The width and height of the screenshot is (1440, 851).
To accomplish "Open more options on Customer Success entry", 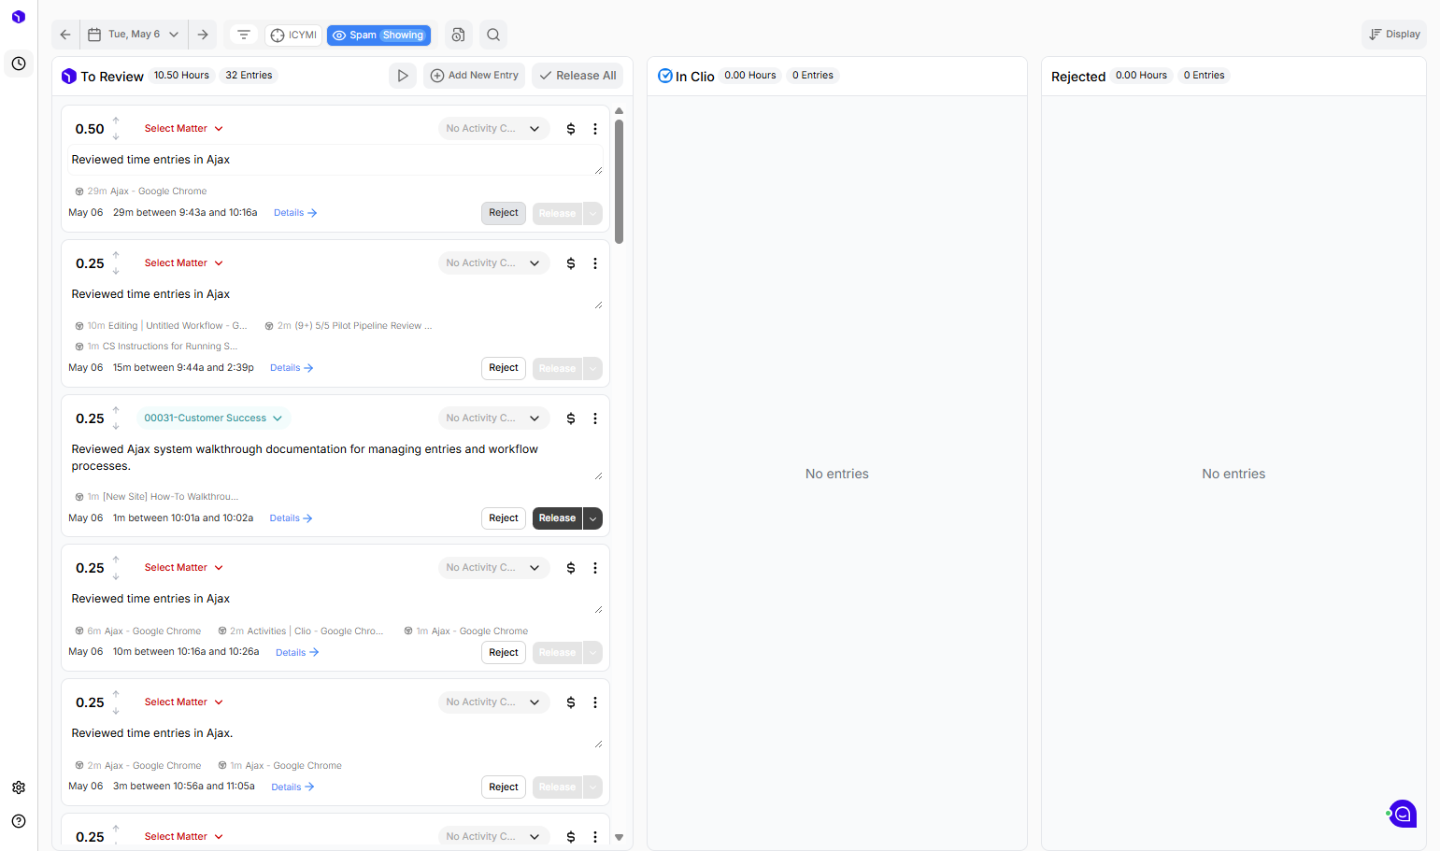I will click(x=595, y=418).
